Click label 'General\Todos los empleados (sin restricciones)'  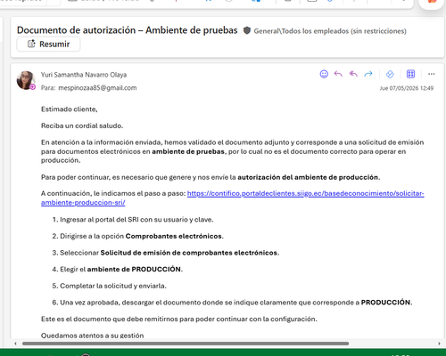[330, 31]
